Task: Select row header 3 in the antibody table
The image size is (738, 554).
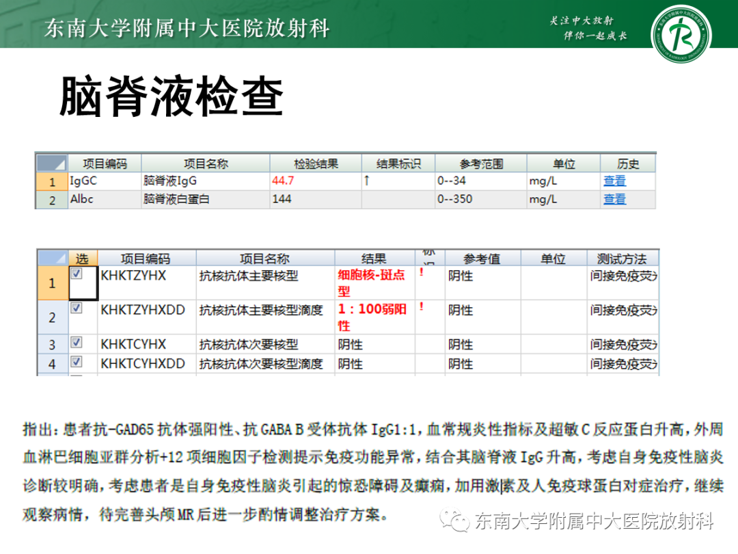Action: [52, 345]
